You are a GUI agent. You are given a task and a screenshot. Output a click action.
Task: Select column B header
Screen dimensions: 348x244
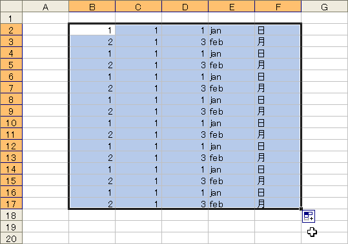[x=92, y=6]
